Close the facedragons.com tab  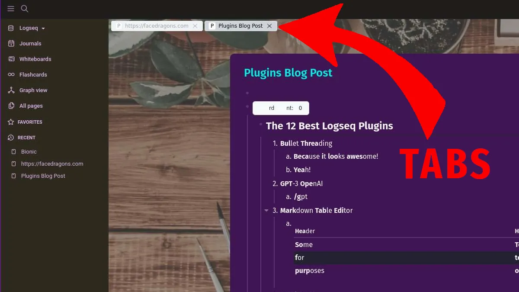(x=195, y=26)
